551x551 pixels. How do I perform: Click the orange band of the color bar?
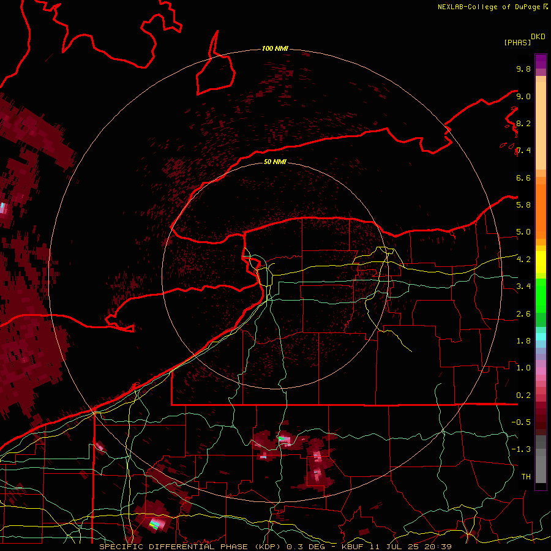541,211
